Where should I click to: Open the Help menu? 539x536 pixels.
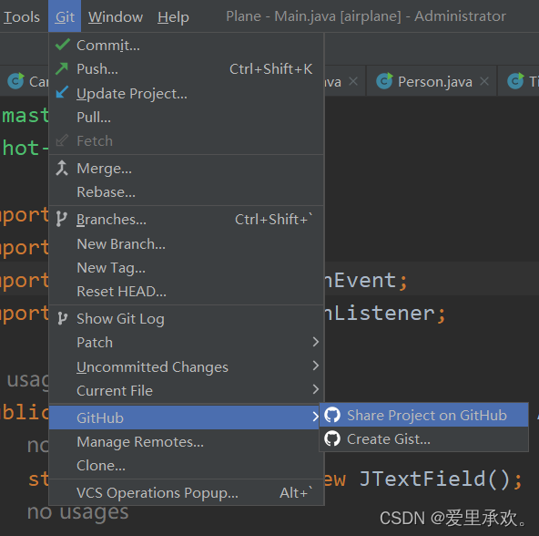pyautogui.click(x=173, y=16)
